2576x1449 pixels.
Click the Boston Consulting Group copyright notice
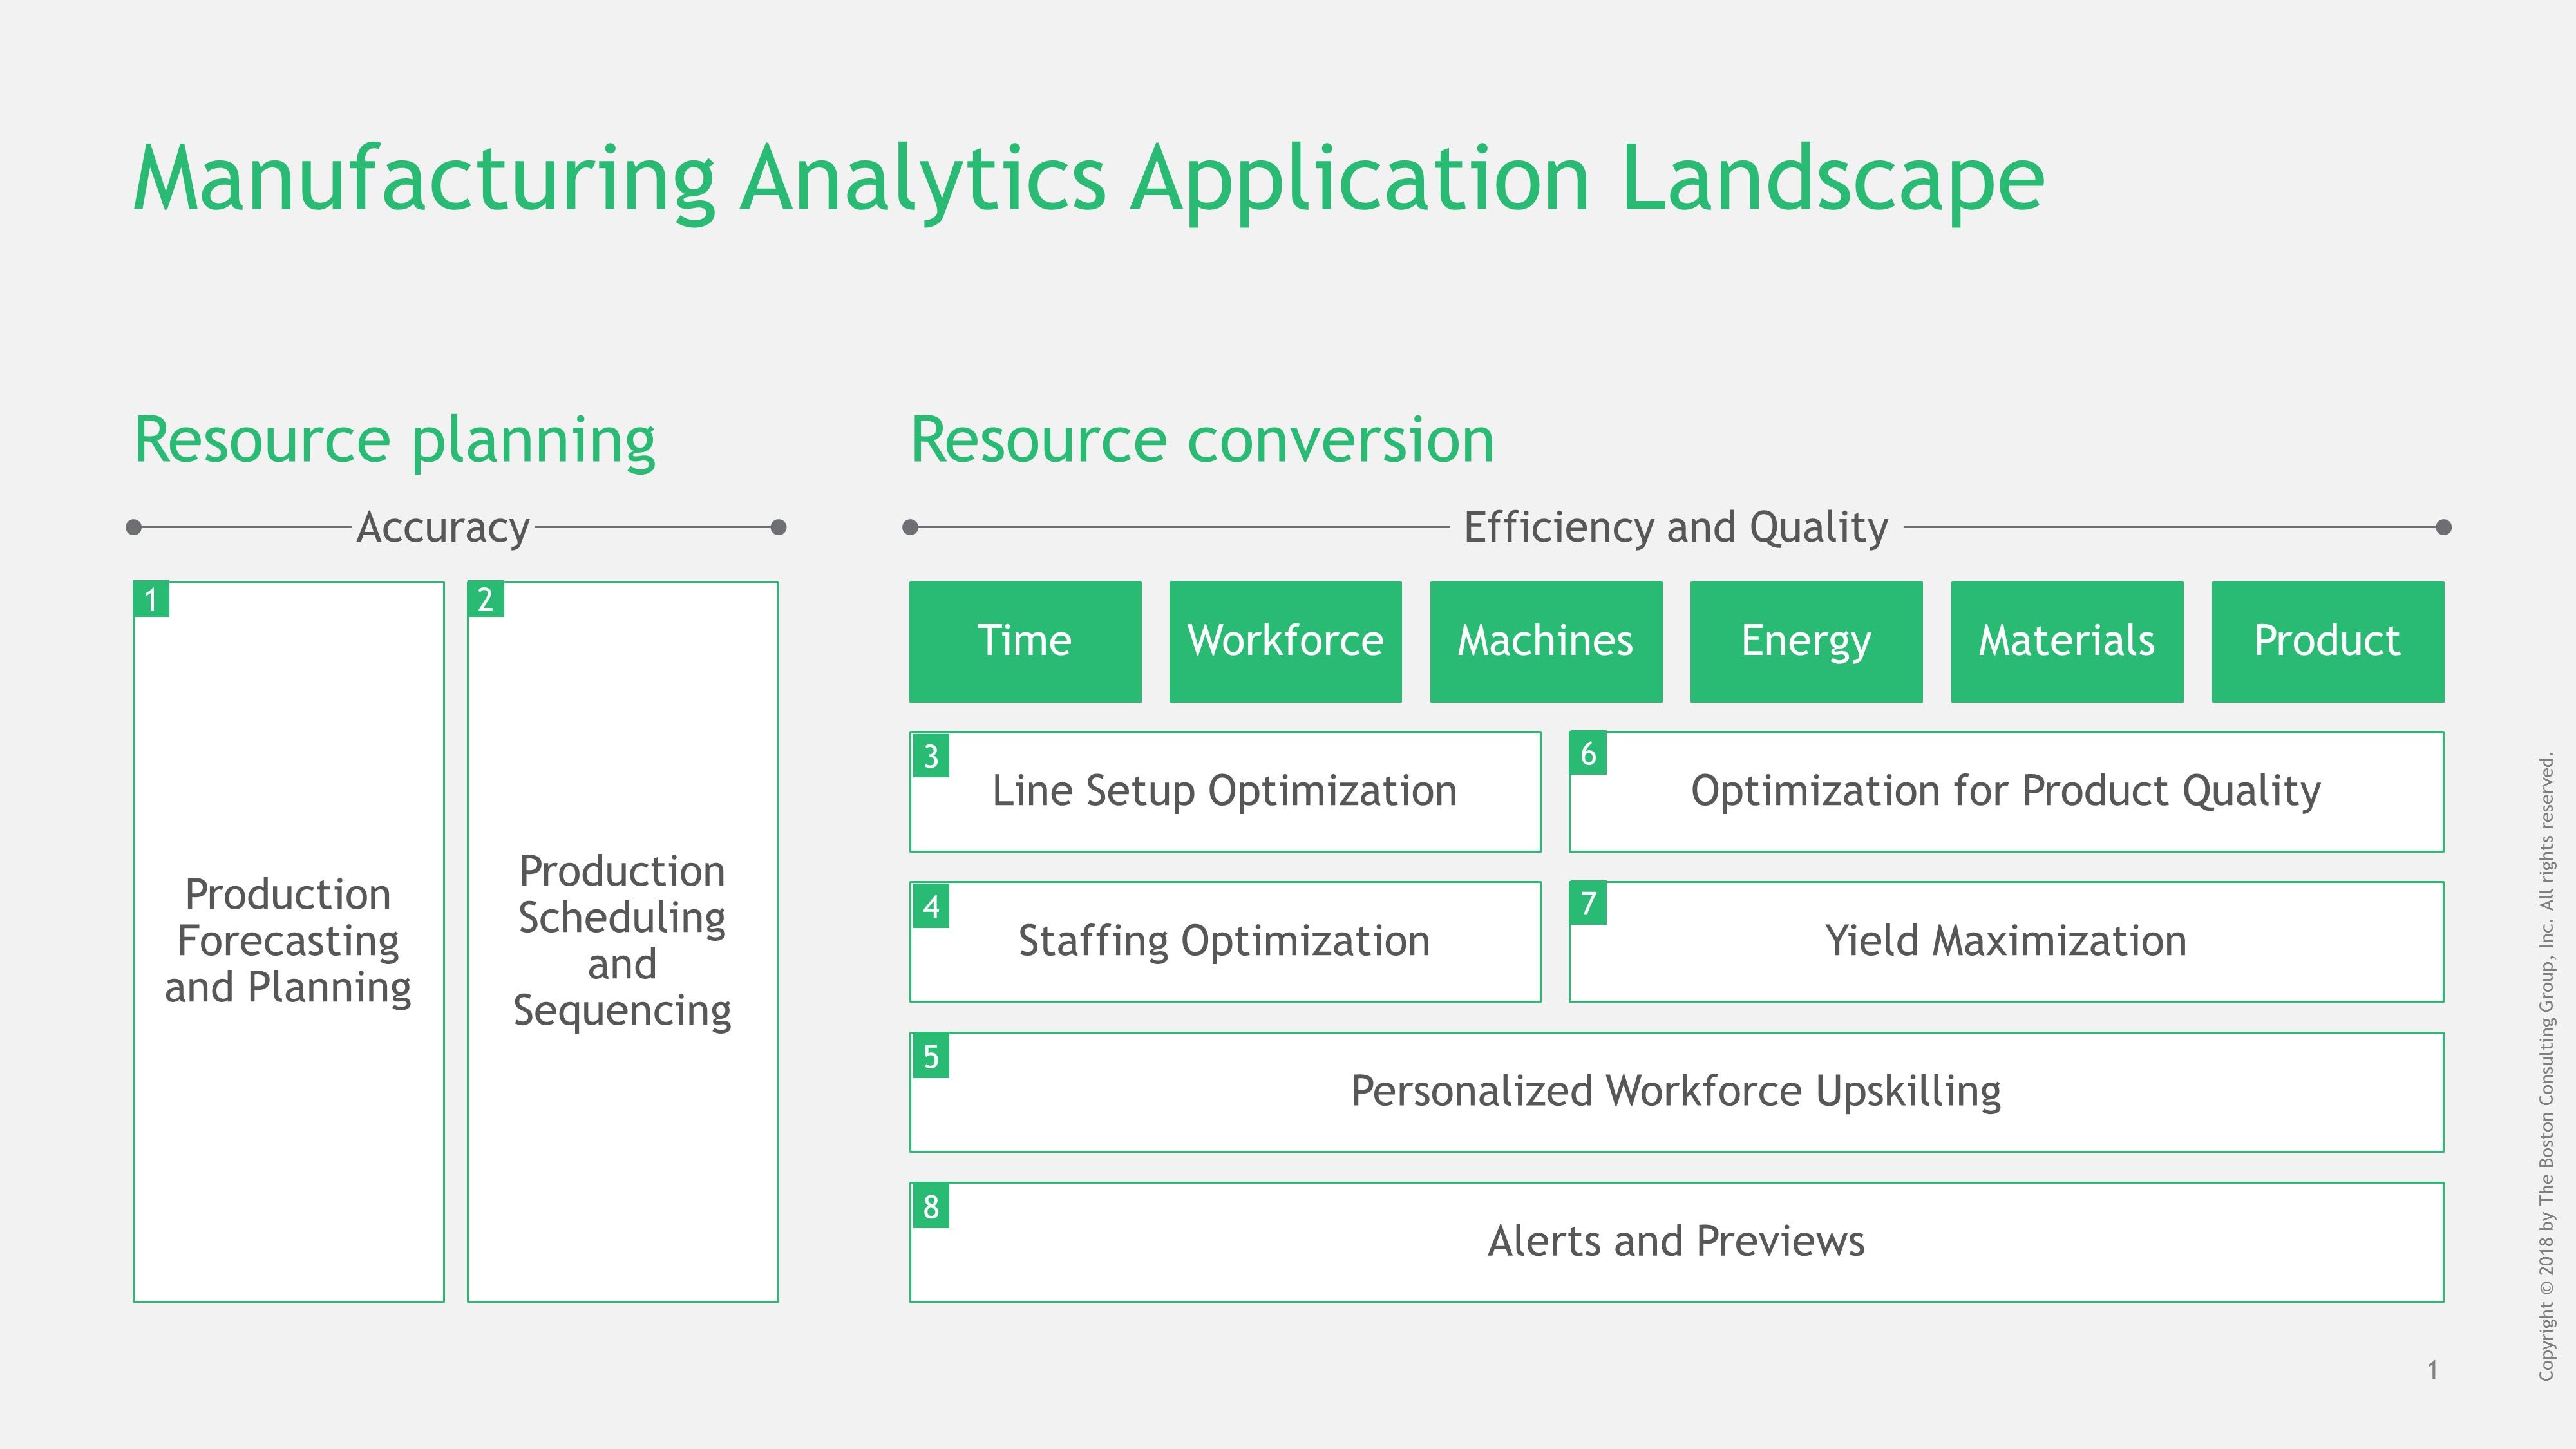[x=2546, y=1067]
